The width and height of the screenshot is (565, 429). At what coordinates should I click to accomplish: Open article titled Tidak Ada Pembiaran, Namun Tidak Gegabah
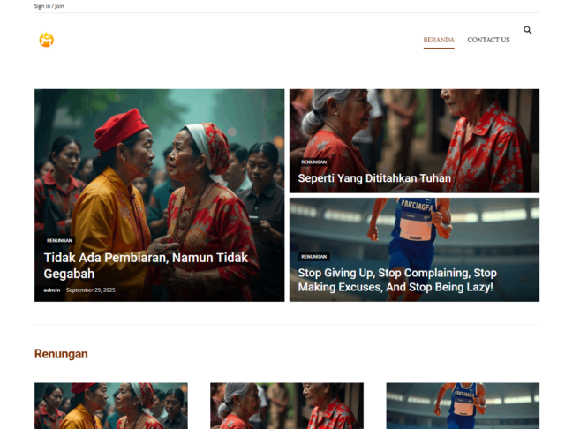tap(146, 266)
